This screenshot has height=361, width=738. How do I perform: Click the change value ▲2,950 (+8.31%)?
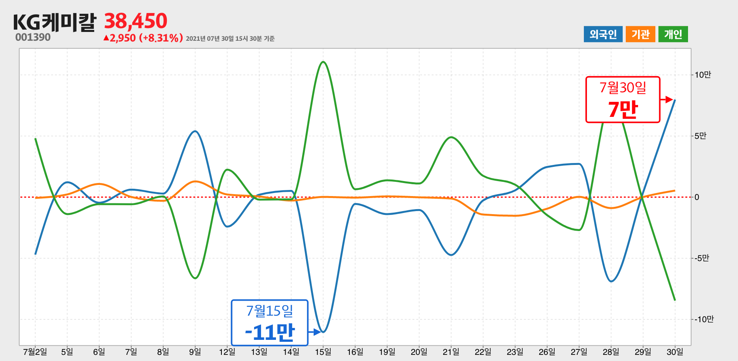pos(143,38)
